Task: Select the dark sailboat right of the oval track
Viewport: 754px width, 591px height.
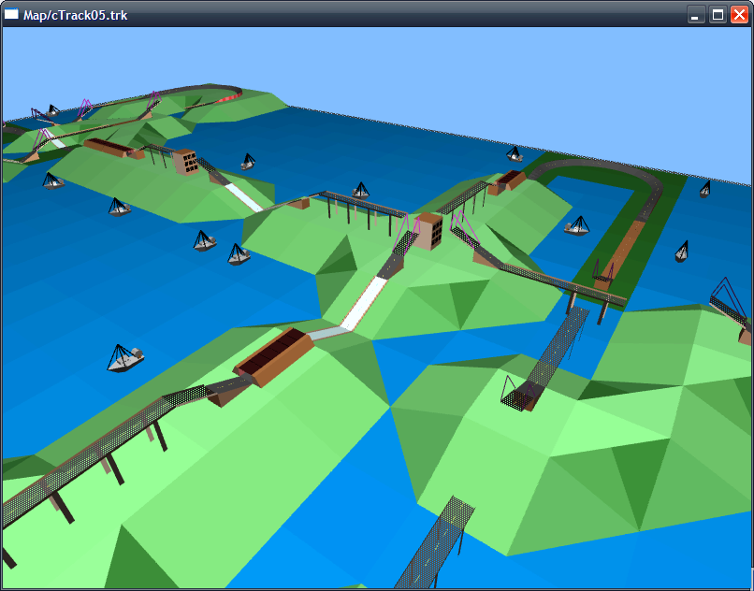Action: tap(682, 251)
